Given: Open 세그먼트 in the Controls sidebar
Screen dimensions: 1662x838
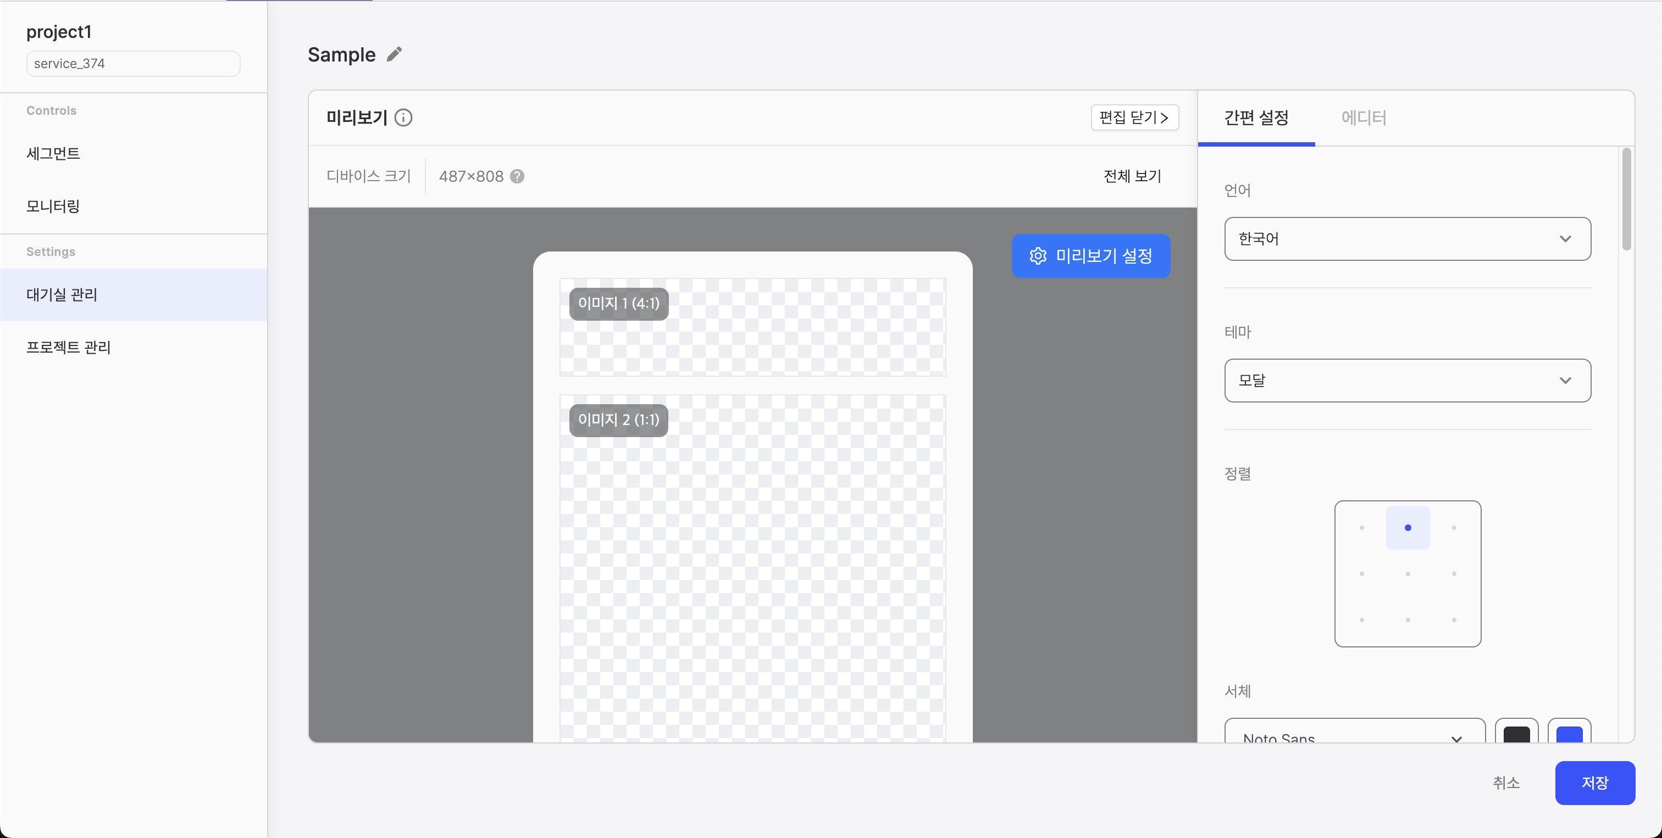Looking at the screenshot, I should 53,153.
